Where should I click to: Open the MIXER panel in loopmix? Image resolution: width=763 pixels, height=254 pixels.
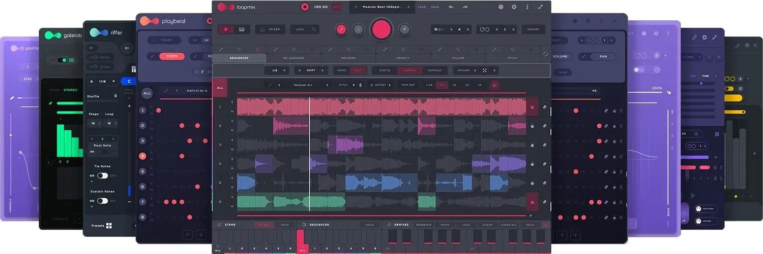tap(270, 29)
